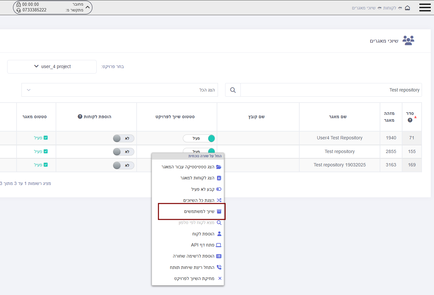Click the Test repository search field

pyautogui.click(x=331, y=90)
